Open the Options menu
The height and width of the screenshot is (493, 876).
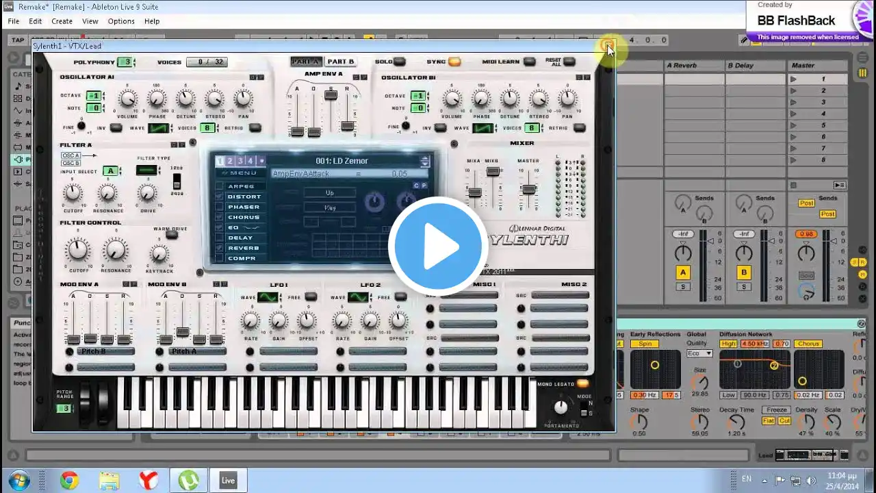point(121,21)
